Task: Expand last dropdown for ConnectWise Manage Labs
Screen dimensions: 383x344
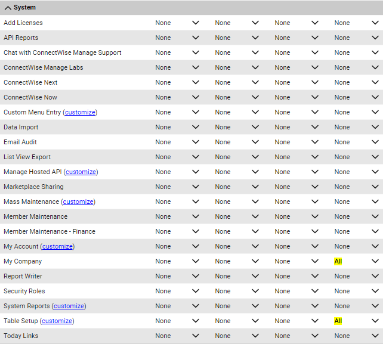Action: click(356, 67)
